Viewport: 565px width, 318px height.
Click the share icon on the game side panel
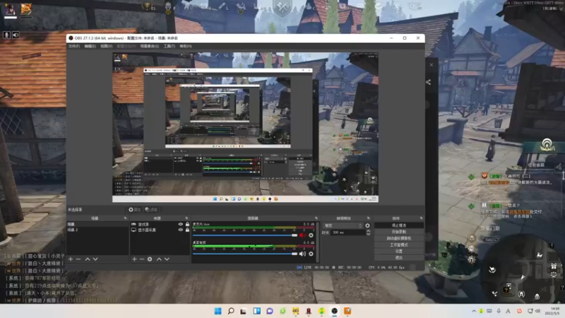coord(428,82)
